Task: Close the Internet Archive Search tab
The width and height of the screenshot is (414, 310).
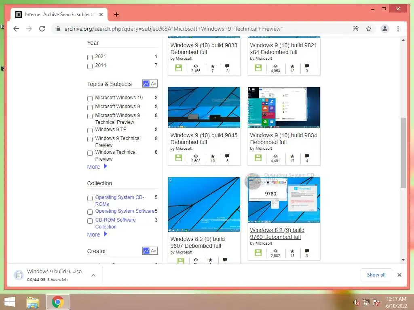Action: [x=101, y=15]
